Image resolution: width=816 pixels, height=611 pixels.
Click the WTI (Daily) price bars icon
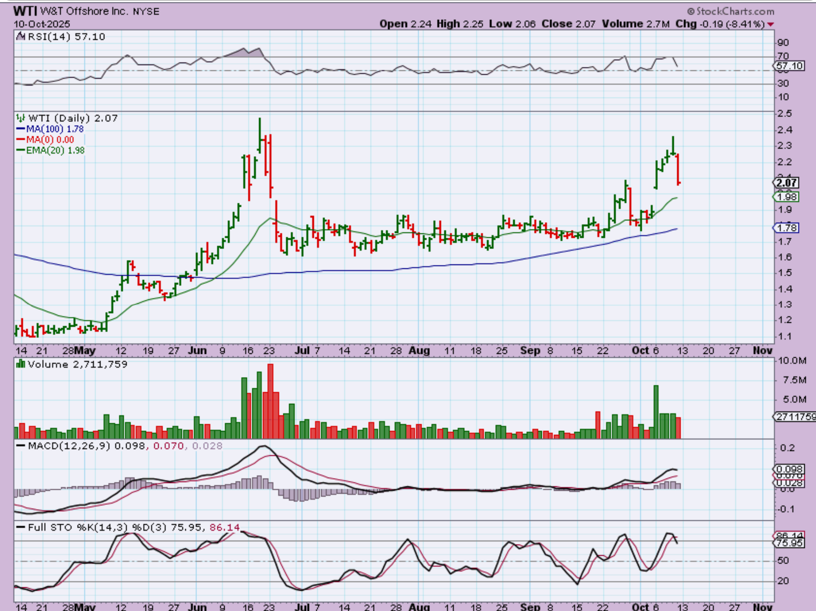click(20, 118)
